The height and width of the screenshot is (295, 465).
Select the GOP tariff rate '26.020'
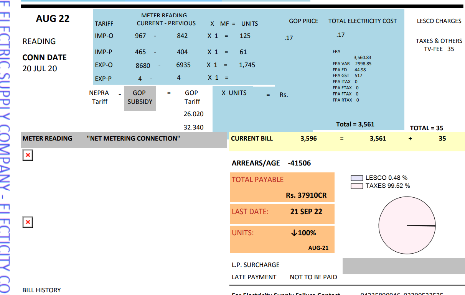click(194, 114)
